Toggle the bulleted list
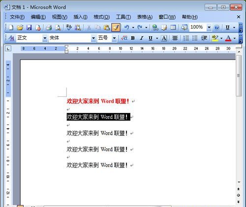The width and height of the screenshot is (246, 207). pyautogui.click(x=195, y=38)
